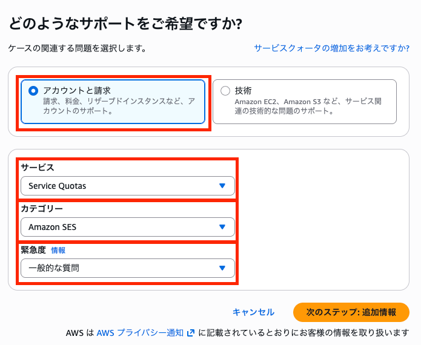Click the 次のステップ: 追加情報 button
Screen dimensions: 421x345
coord(351,312)
